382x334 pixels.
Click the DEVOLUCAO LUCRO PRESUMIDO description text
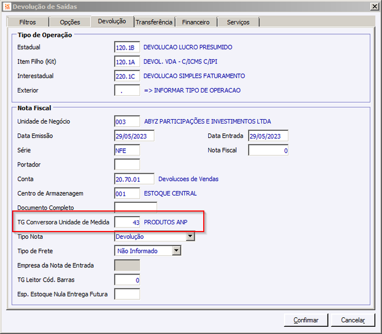(x=188, y=47)
